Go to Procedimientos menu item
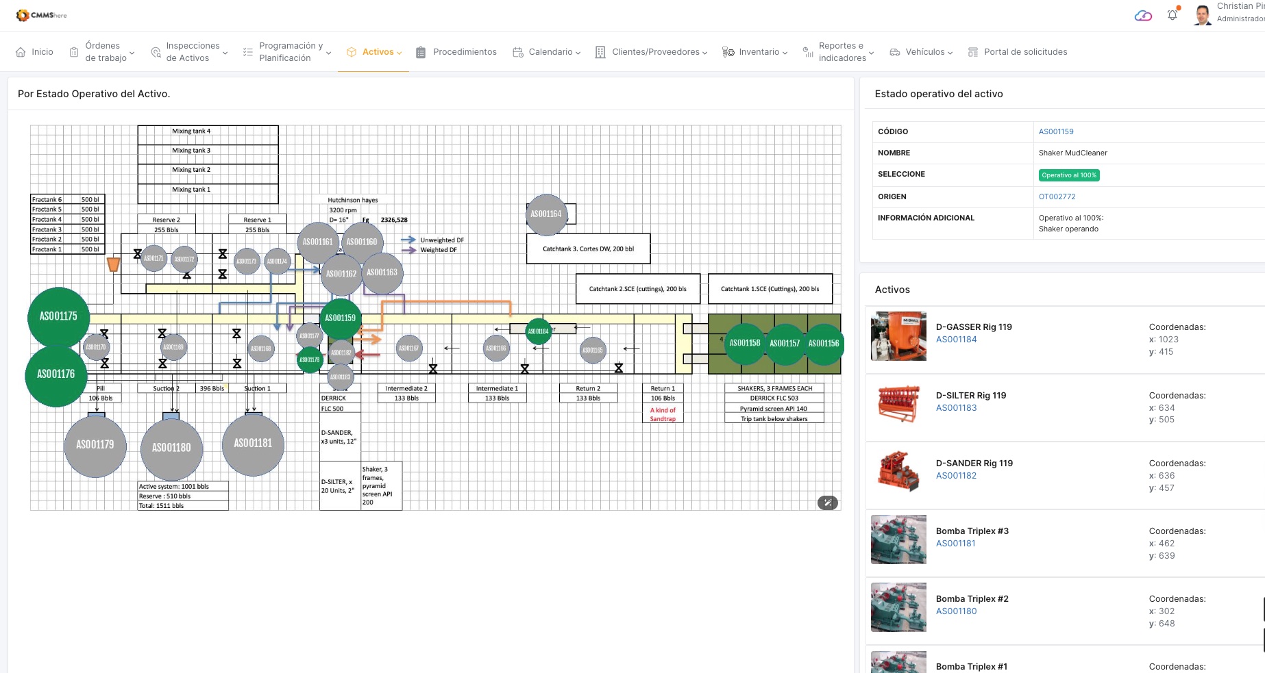The height and width of the screenshot is (673, 1265). (465, 52)
